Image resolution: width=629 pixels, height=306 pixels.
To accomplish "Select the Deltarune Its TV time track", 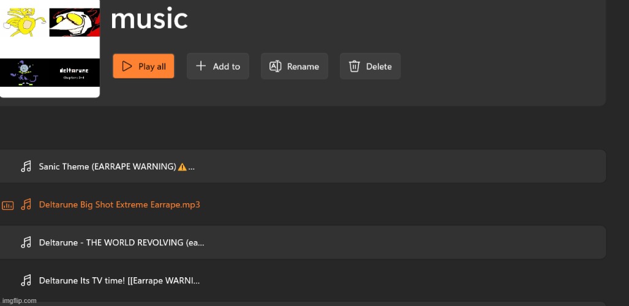I will tap(119, 281).
